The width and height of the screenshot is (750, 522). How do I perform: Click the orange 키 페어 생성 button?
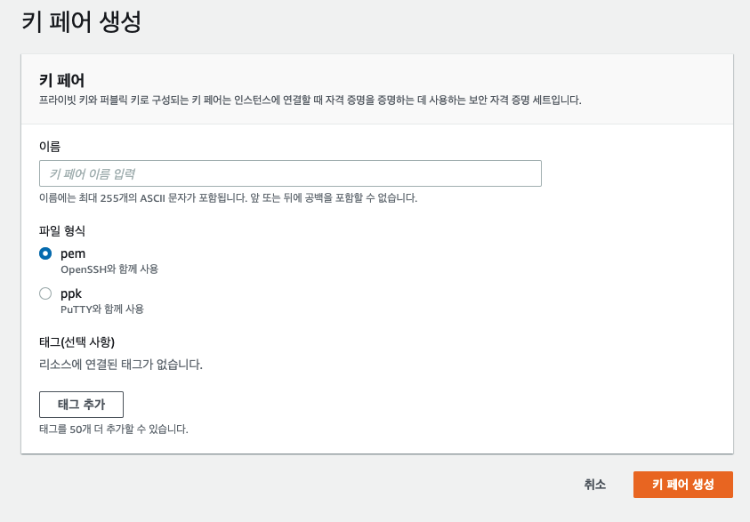point(683,485)
